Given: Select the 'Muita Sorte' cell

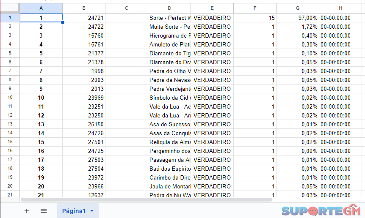Looking at the screenshot, I should coord(169,27).
